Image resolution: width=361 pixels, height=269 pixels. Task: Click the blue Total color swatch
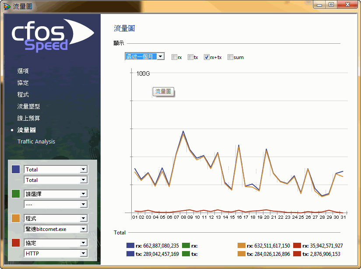(x=16, y=169)
